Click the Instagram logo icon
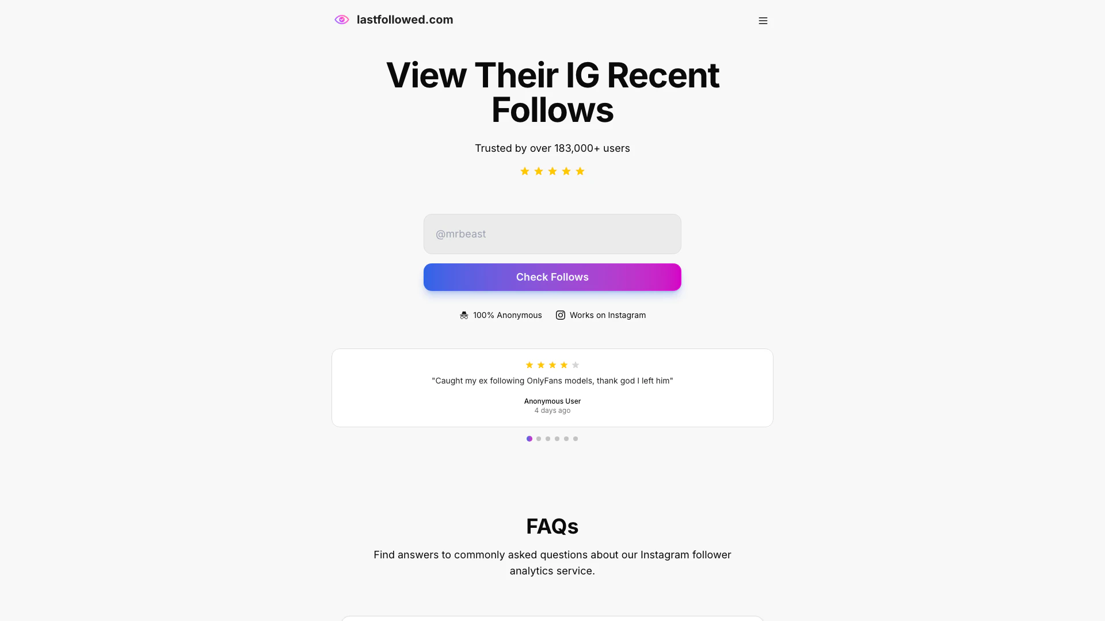The image size is (1105, 621). (561, 315)
